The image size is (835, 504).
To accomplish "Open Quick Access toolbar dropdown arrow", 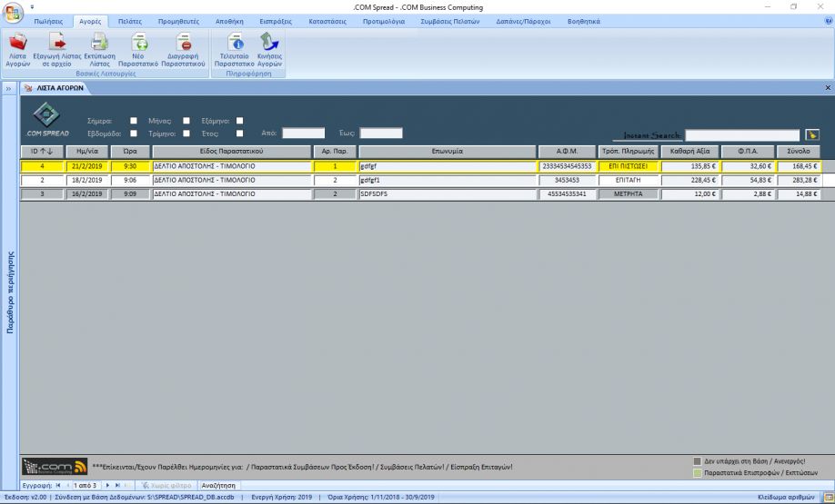I will coord(32,7).
